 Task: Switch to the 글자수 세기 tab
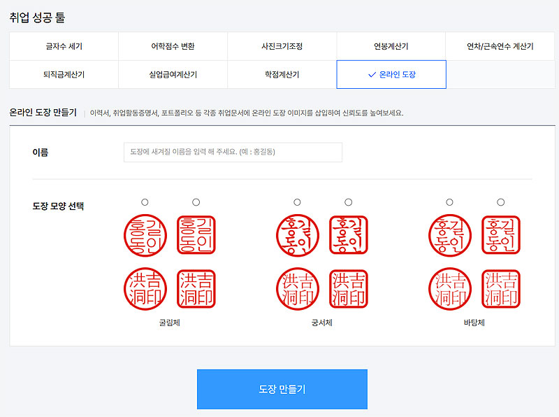coord(63,45)
